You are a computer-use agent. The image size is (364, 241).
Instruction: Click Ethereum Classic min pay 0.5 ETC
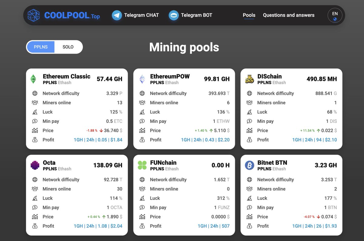tap(114, 121)
